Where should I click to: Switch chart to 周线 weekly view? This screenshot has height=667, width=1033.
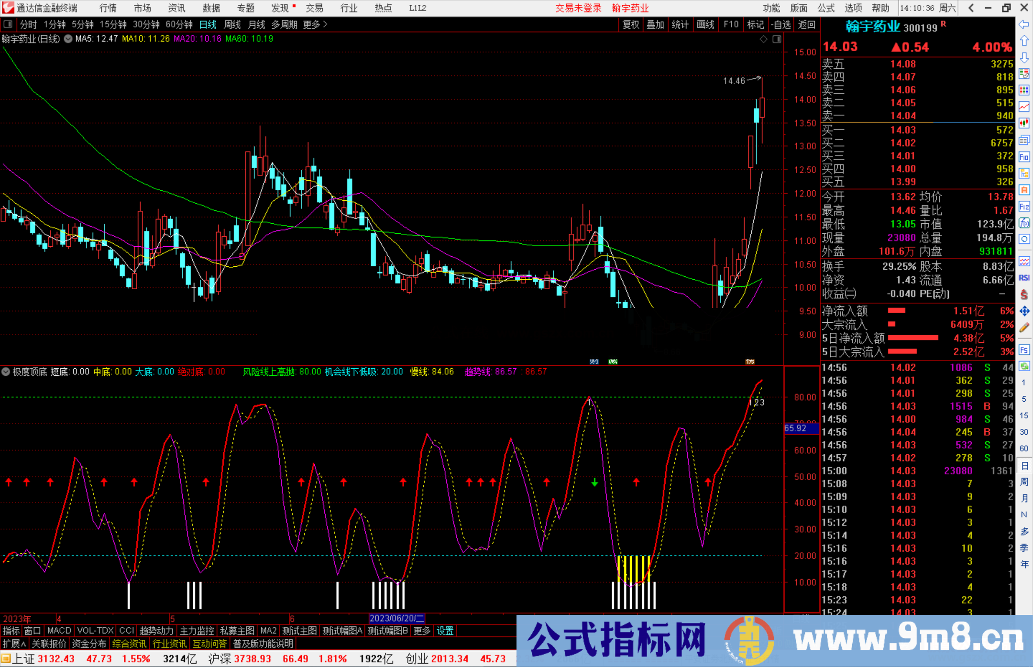tap(232, 24)
